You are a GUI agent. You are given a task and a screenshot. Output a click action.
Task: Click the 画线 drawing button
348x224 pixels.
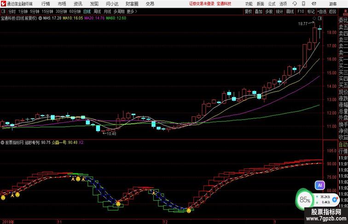click(x=290, y=11)
